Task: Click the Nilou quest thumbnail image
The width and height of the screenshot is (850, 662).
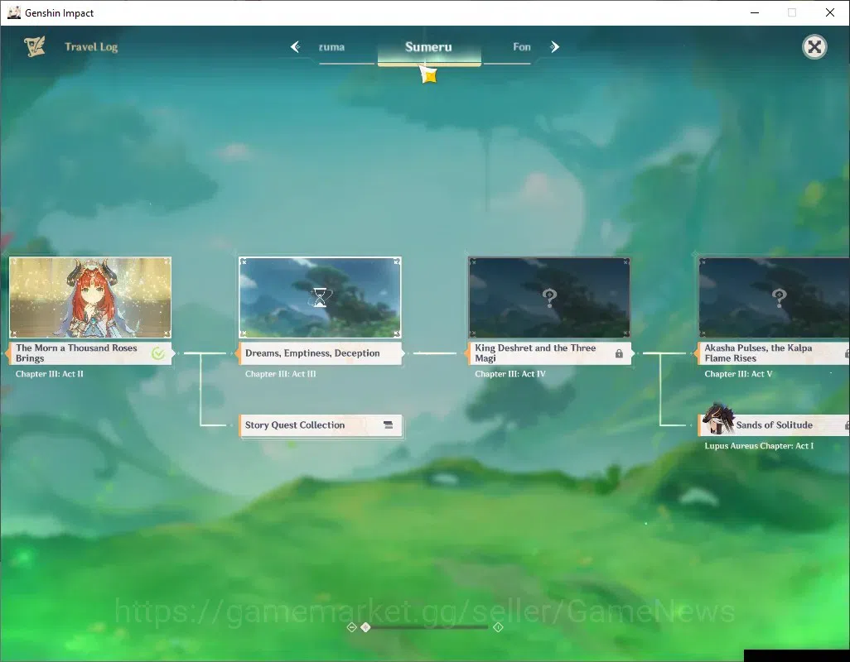Action: [x=90, y=297]
